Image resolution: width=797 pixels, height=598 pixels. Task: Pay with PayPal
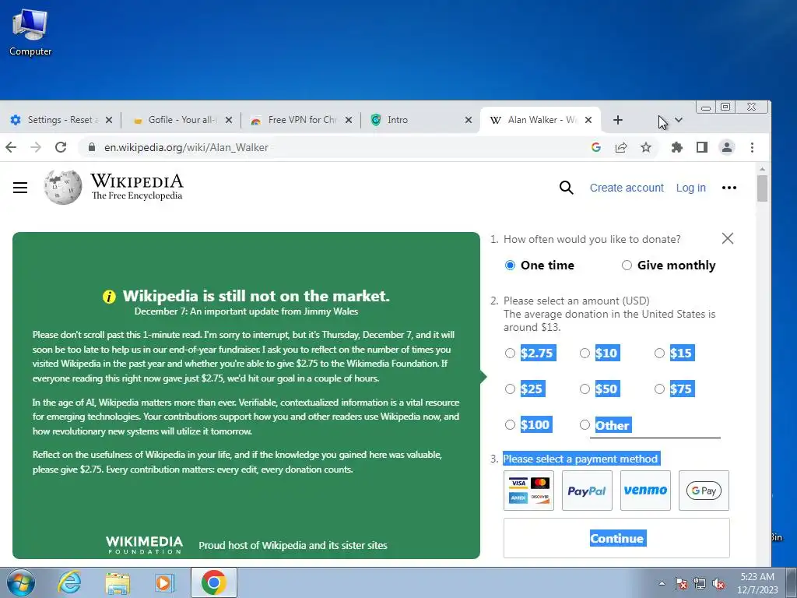(587, 491)
